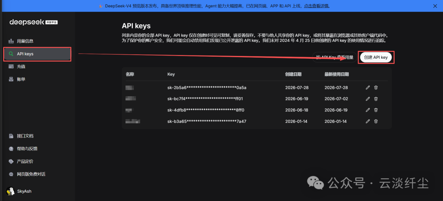This screenshot has width=443, height=201.
Task: Click the 网页版免费对话 chat bubble icon
Action: pos(11,174)
